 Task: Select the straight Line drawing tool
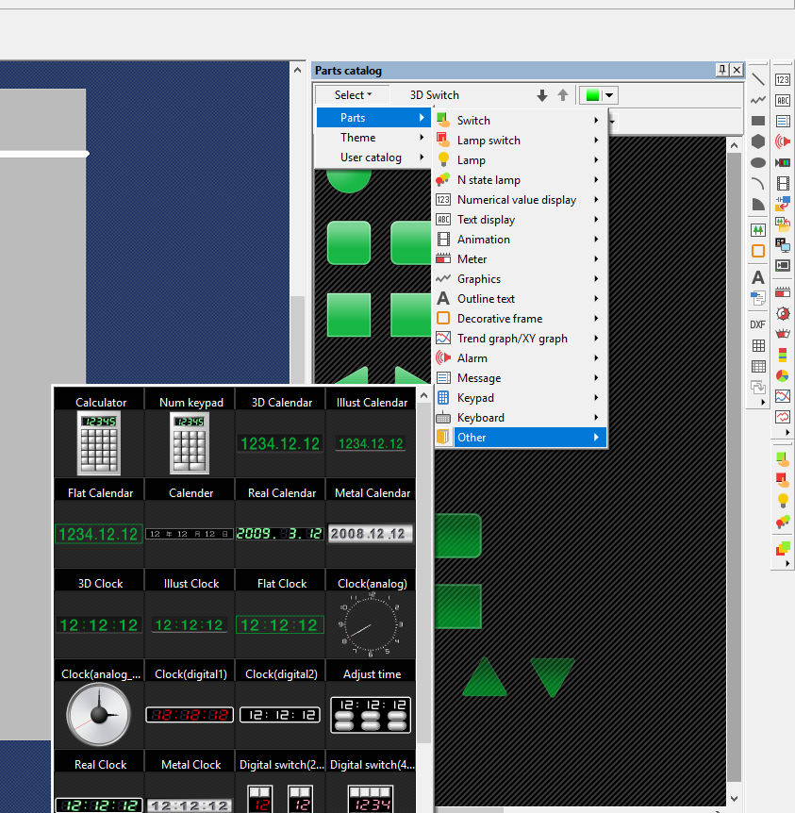(758, 80)
